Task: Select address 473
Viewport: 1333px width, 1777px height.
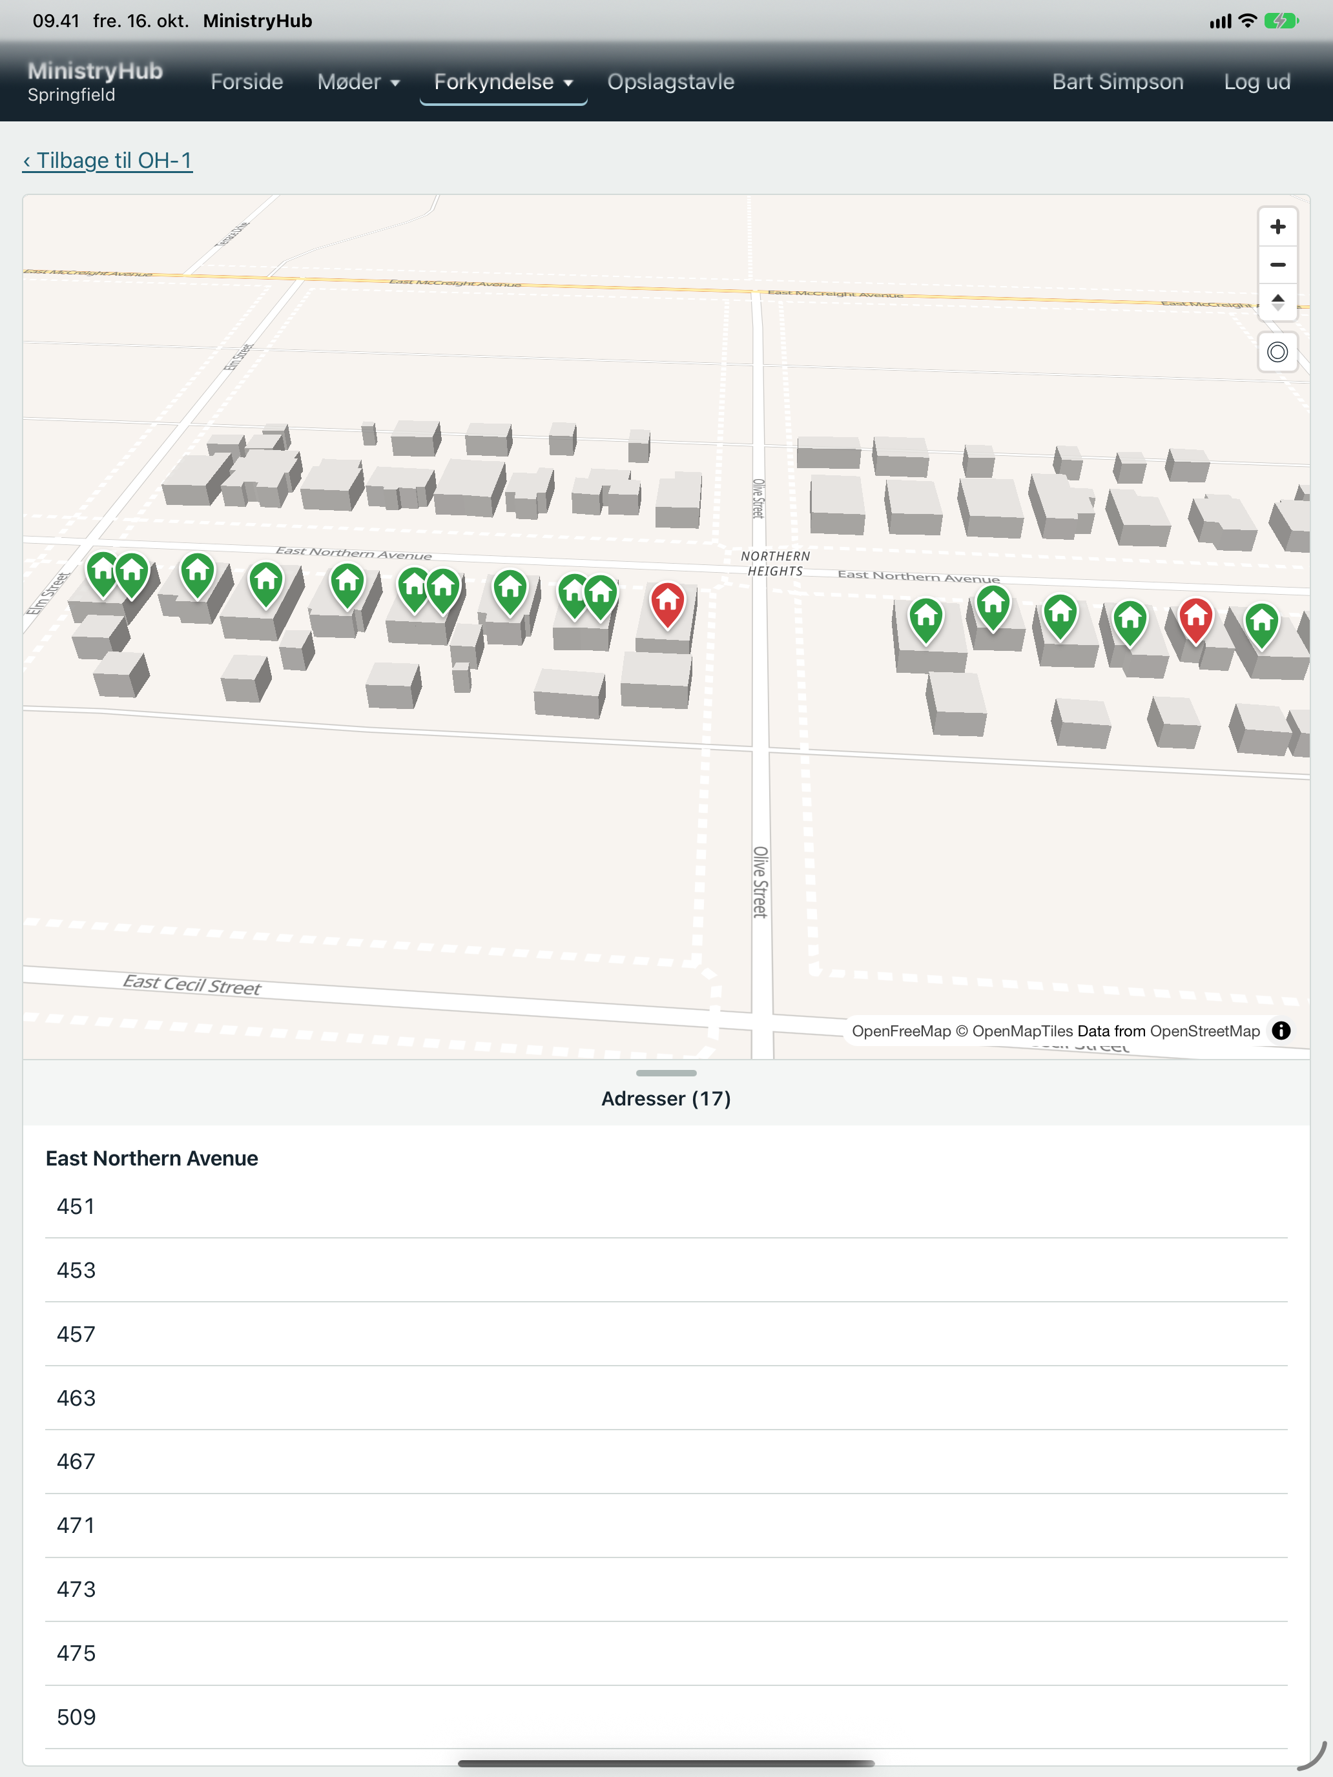Action: click(666, 1589)
